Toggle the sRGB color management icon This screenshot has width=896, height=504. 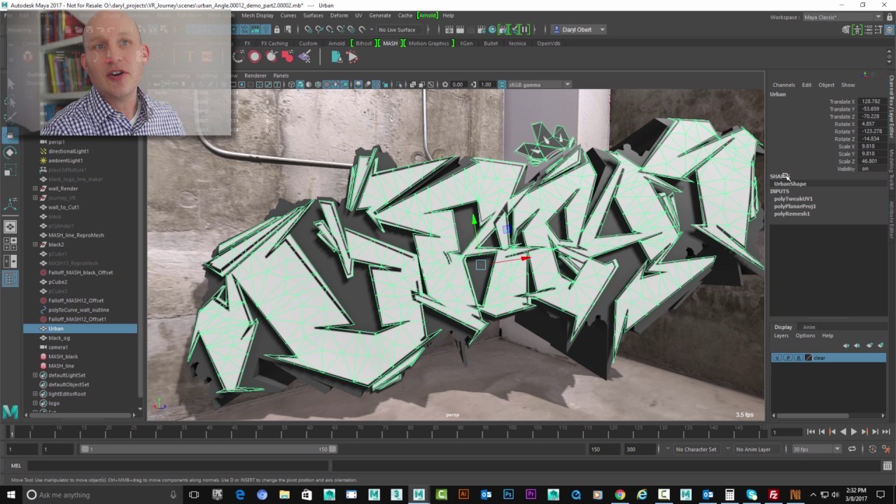click(502, 85)
